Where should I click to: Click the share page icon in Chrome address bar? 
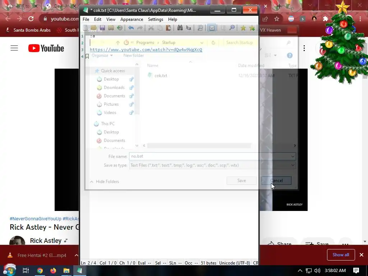pos(265,19)
